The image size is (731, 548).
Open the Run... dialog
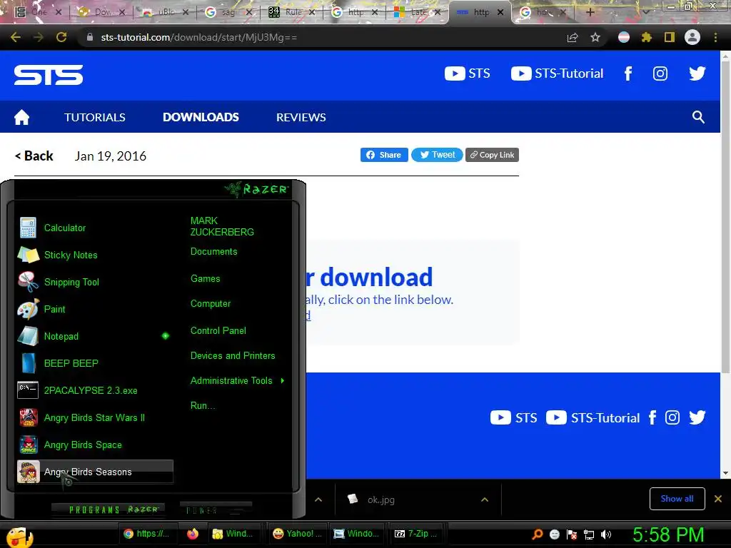203,406
